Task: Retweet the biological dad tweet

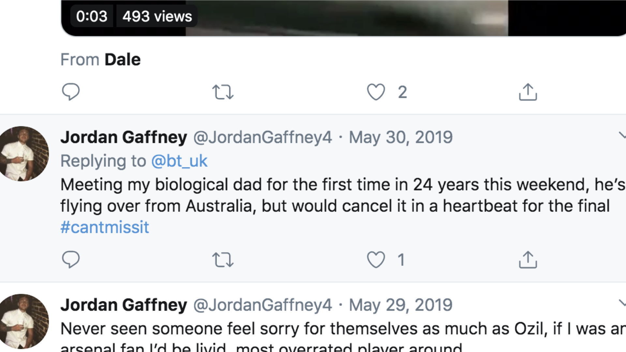Action: [x=223, y=260]
